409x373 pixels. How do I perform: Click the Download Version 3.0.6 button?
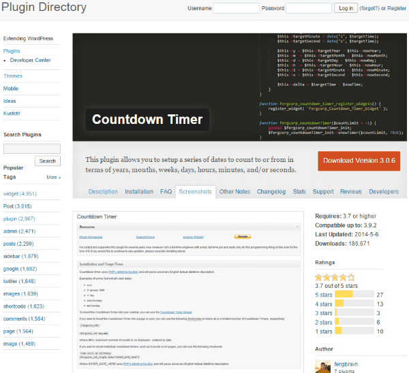click(x=359, y=161)
